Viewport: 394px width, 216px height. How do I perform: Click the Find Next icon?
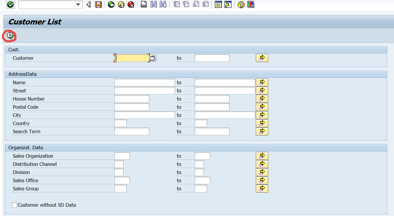[163, 5]
